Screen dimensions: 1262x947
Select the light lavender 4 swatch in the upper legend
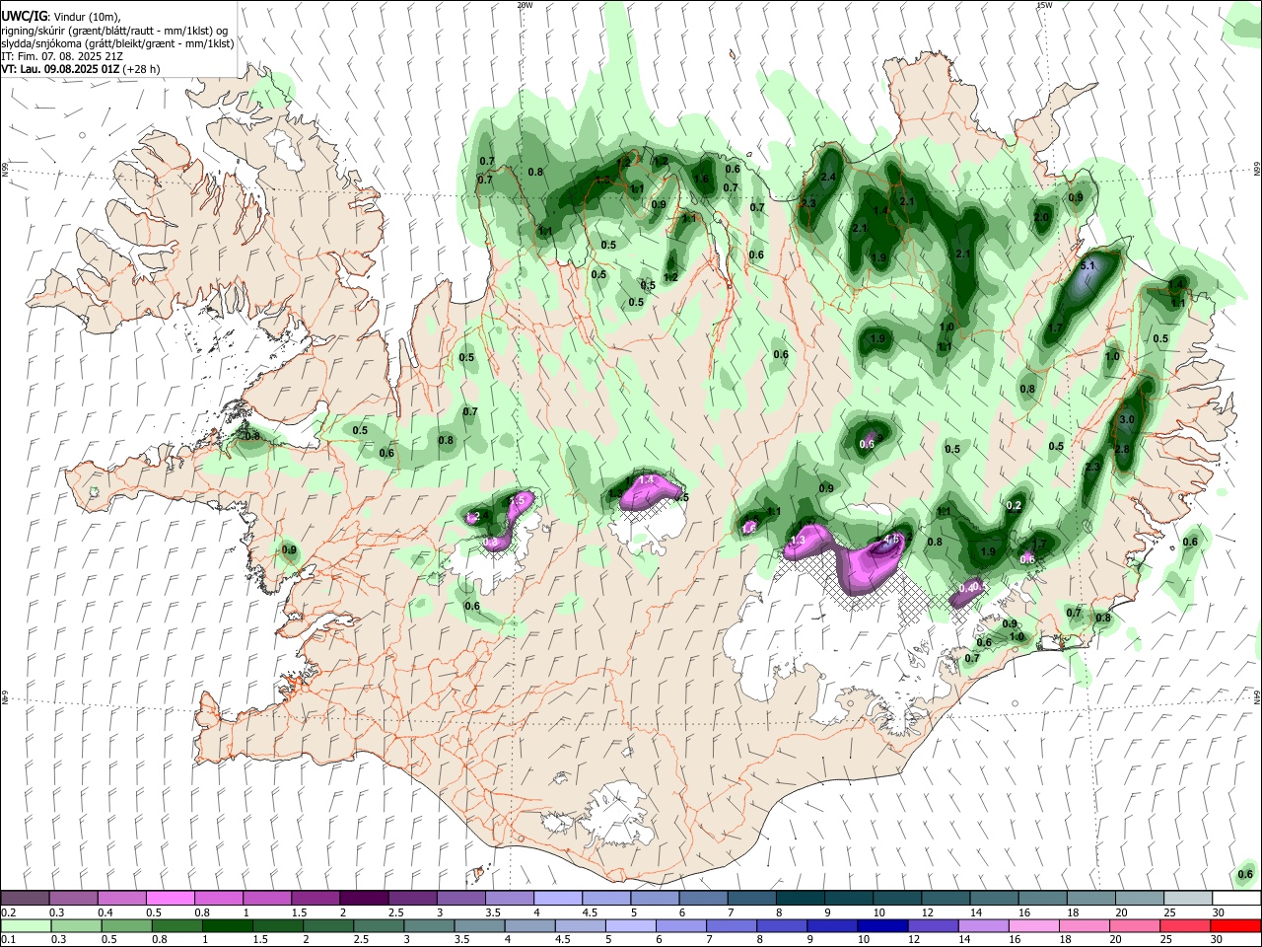click(557, 898)
